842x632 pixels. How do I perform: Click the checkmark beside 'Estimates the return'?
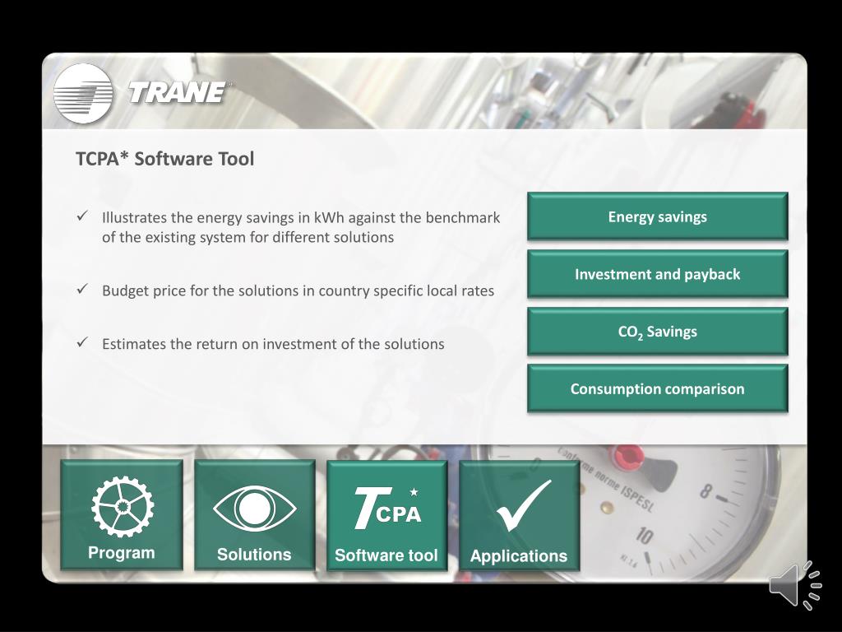coord(82,342)
